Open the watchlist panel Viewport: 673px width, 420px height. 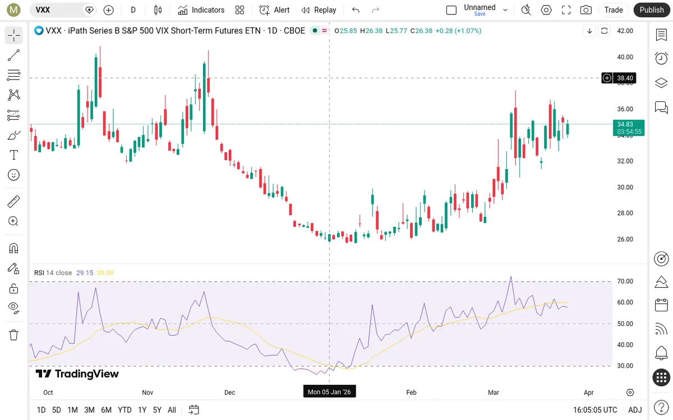click(x=661, y=35)
